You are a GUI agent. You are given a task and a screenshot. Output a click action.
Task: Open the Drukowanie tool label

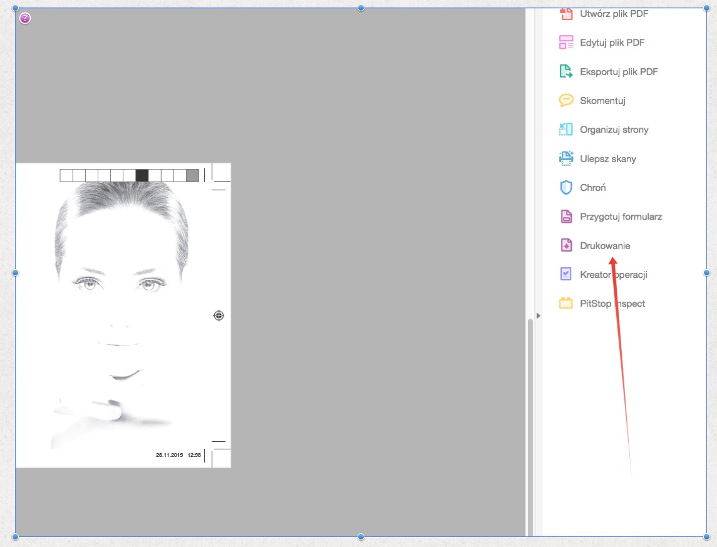coord(605,246)
